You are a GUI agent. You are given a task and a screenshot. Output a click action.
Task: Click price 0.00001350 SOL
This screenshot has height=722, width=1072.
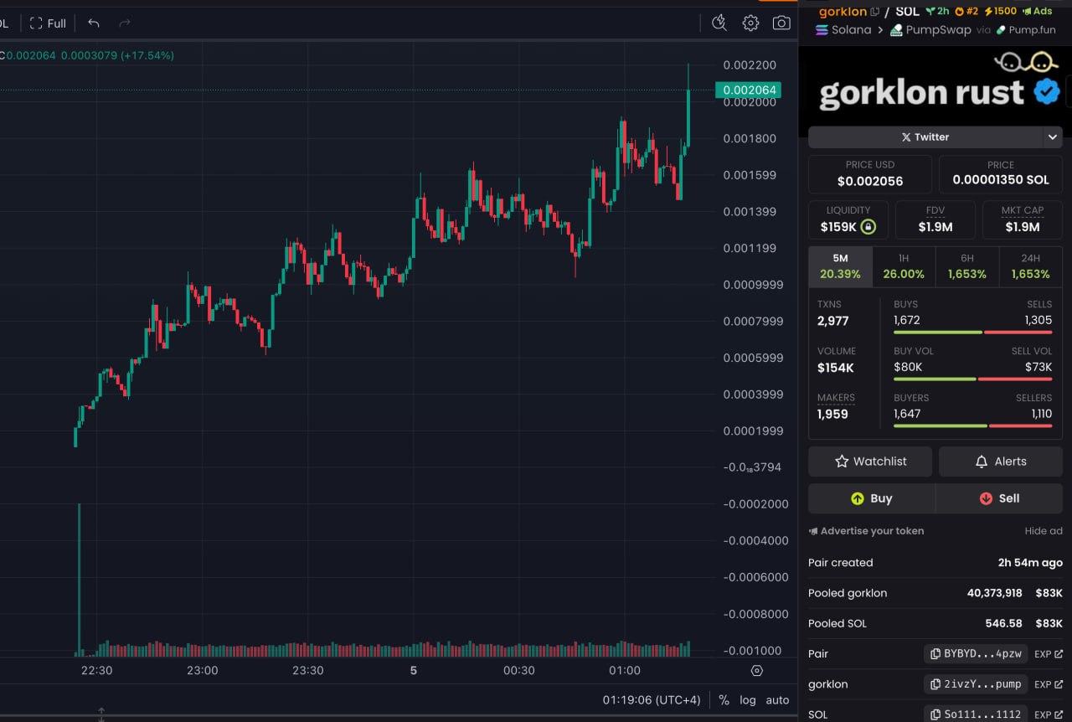point(1000,174)
